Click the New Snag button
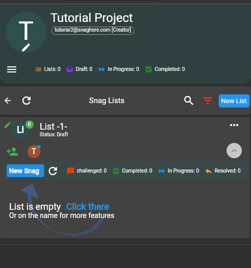This screenshot has height=268, width=251. 25,170
